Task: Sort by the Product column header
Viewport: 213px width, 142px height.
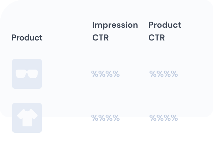Action: point(27,38)
